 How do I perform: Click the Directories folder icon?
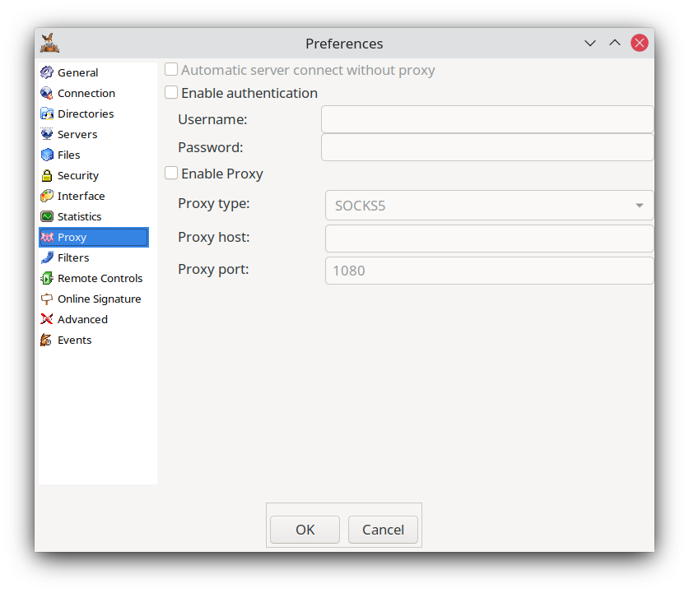coord(47,114)
